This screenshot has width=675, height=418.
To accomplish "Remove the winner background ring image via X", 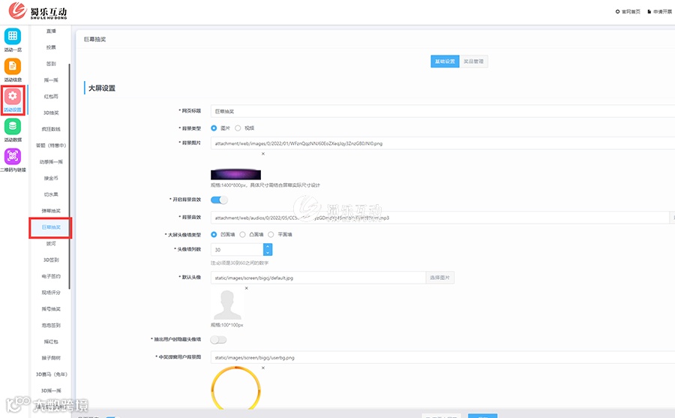I will tap(263, 368).
